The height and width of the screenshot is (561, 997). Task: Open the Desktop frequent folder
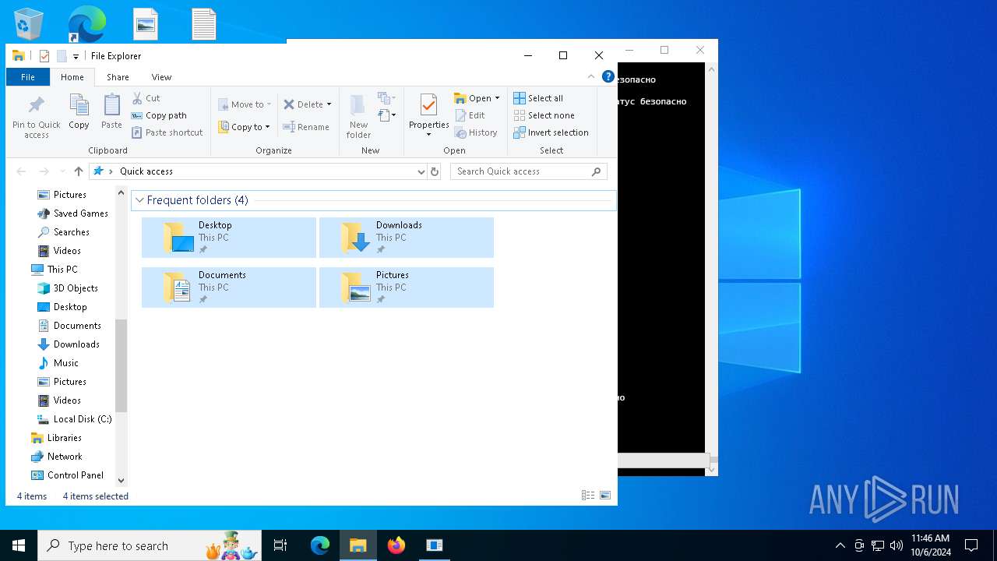tap(229, 238)
